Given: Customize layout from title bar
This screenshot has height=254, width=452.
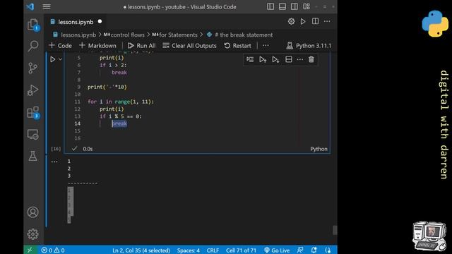Looking at the screenshot, I should tap(307, 6).
